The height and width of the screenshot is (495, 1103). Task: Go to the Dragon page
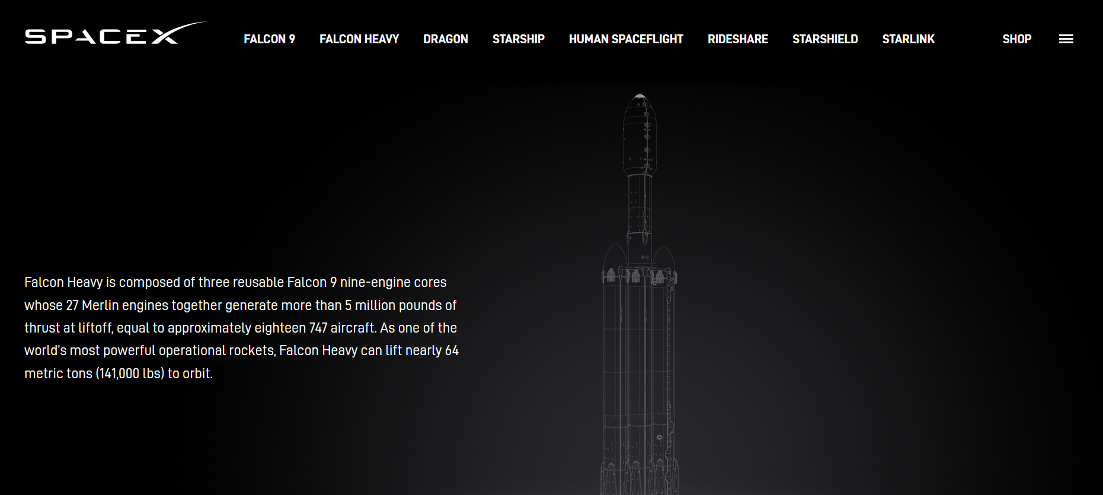click(x=446, y=39)
